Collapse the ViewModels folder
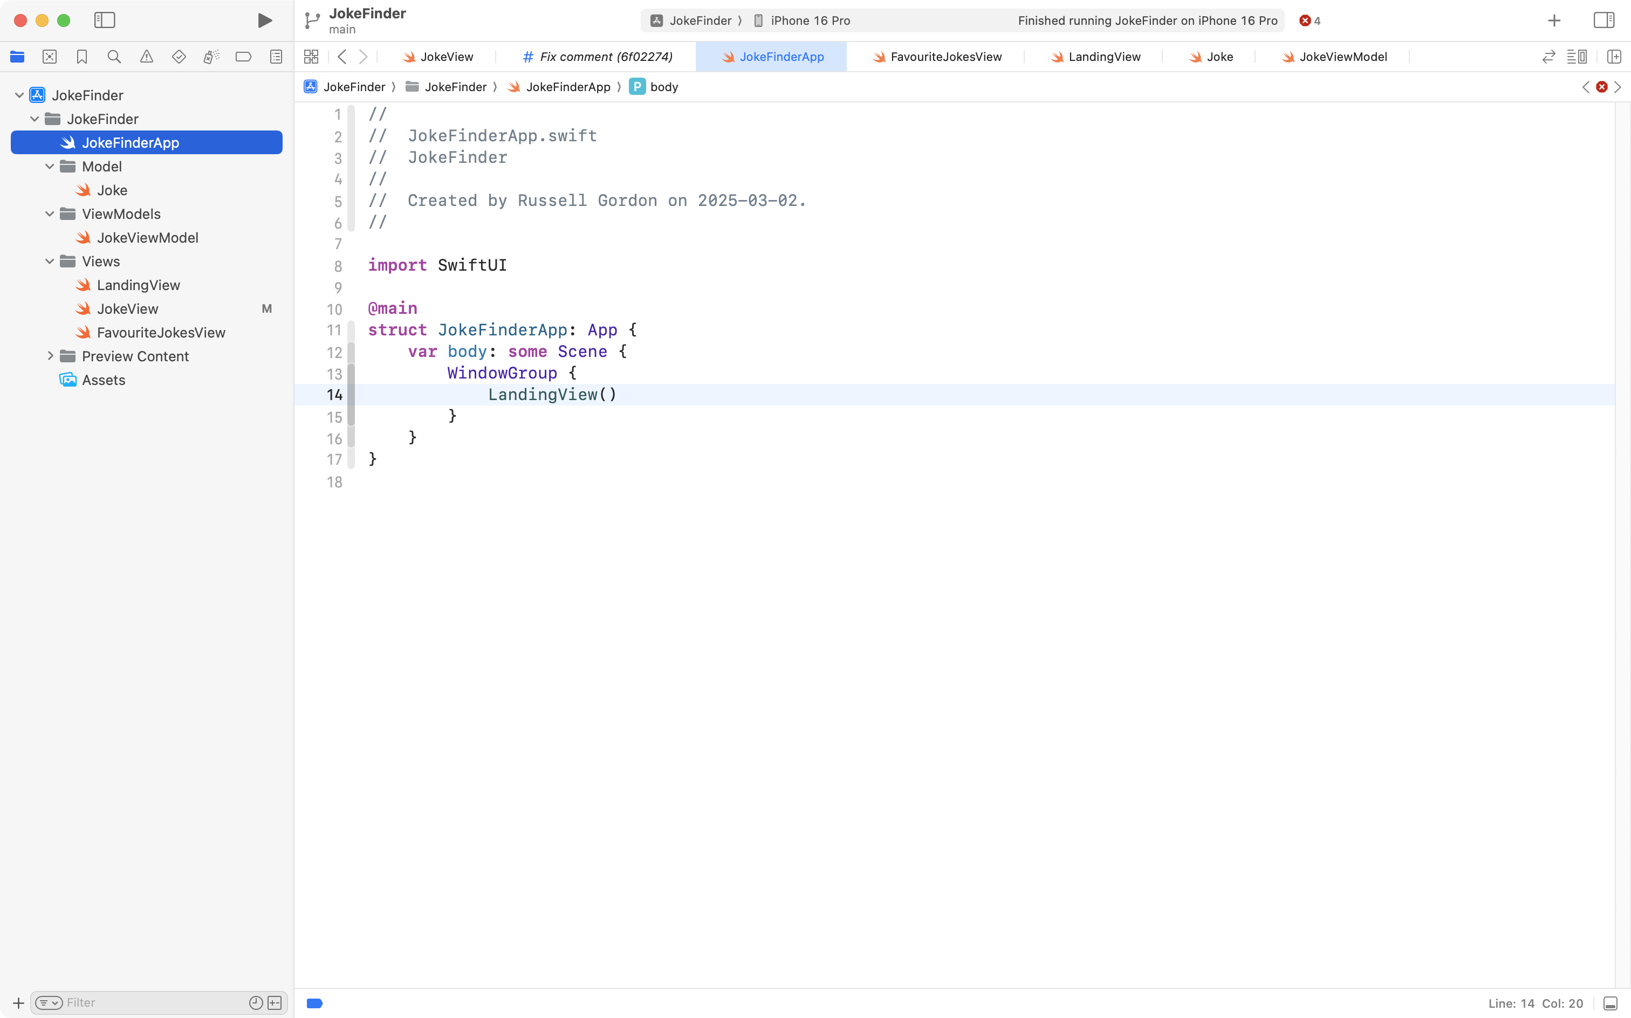The height and width of the screenshot is (1018, 1631). click(50, 214)
